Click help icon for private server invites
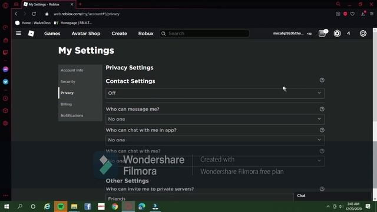The image size is (377, 212). pos(322,189)
